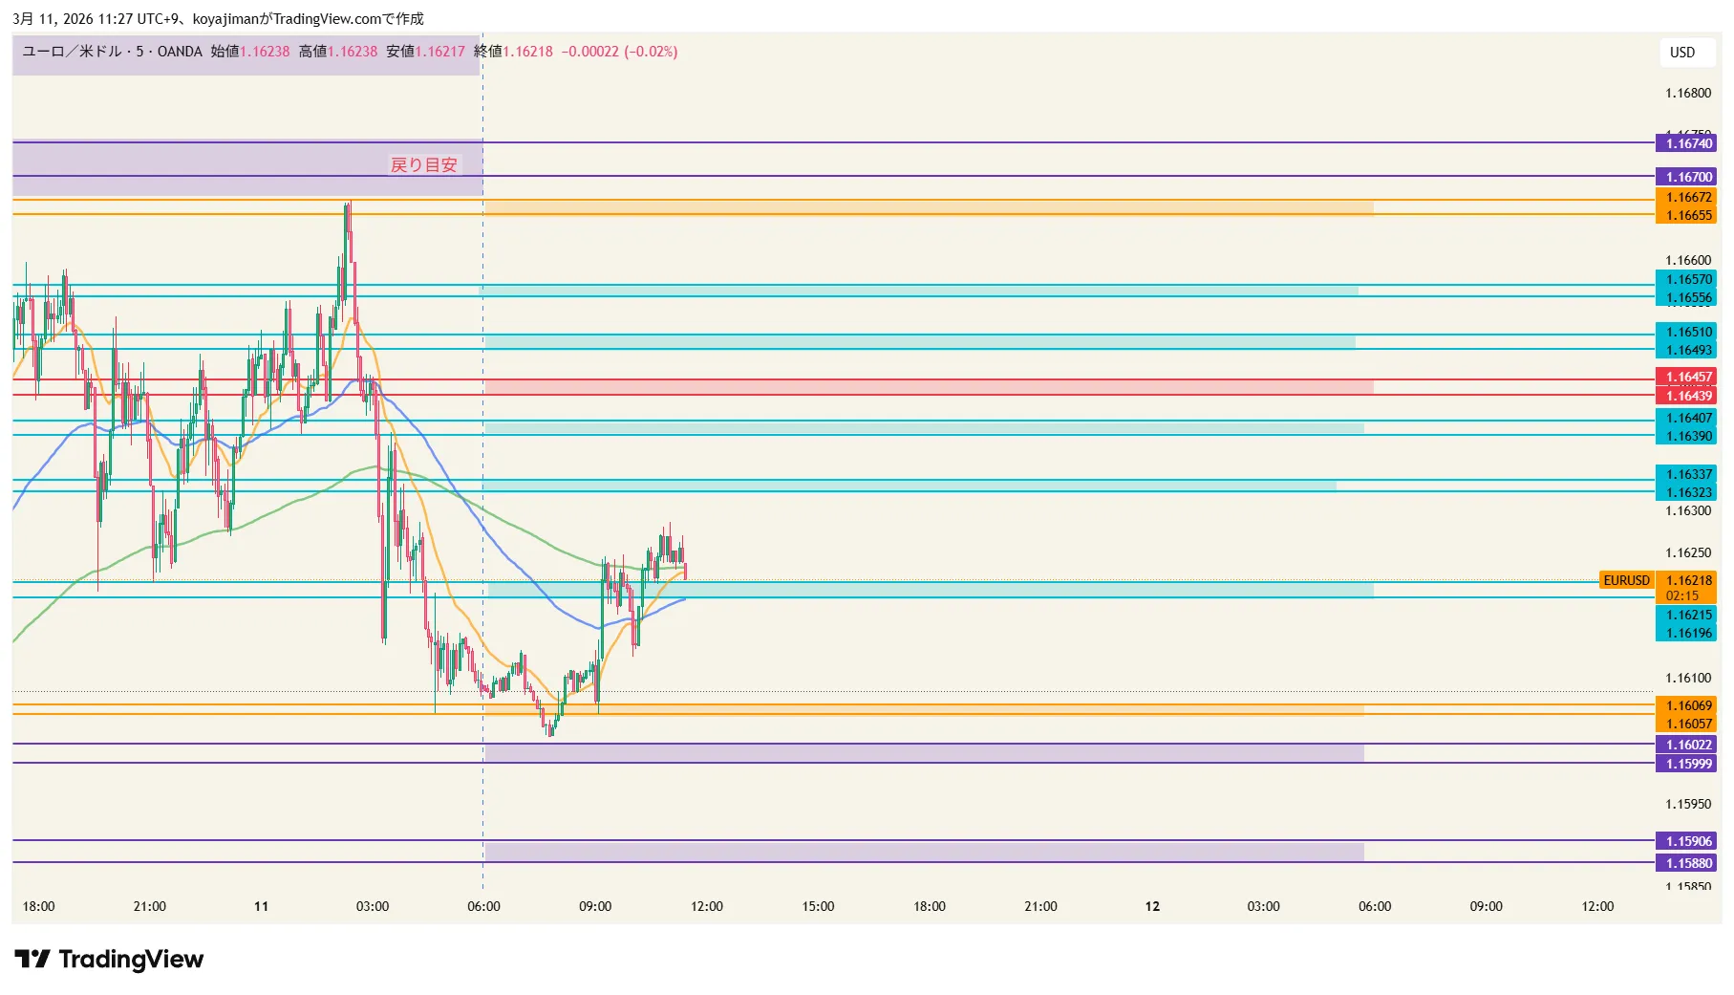The height and width of the screenshot is (995, 1734).
Task: Click the 高値 high value 1.16238
Action: pyautogui.click(x=353, y=52)
